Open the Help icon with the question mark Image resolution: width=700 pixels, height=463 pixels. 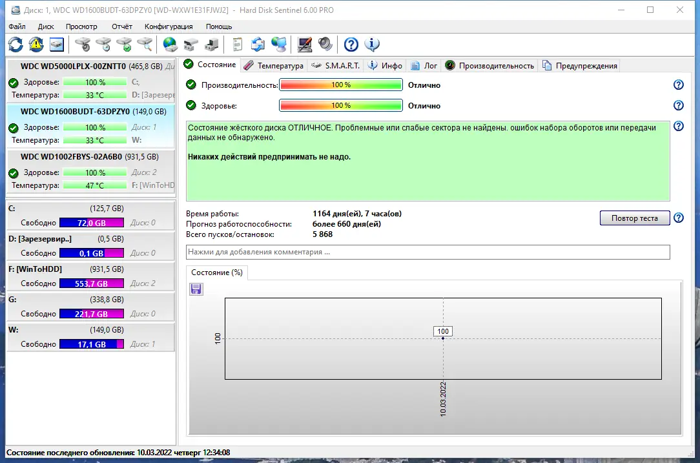click(x=350, y=44)
